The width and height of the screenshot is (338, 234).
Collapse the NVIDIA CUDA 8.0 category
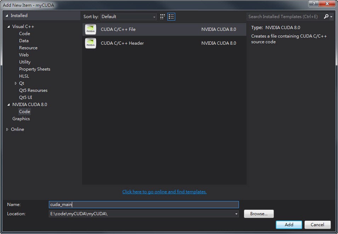point(8,104)
